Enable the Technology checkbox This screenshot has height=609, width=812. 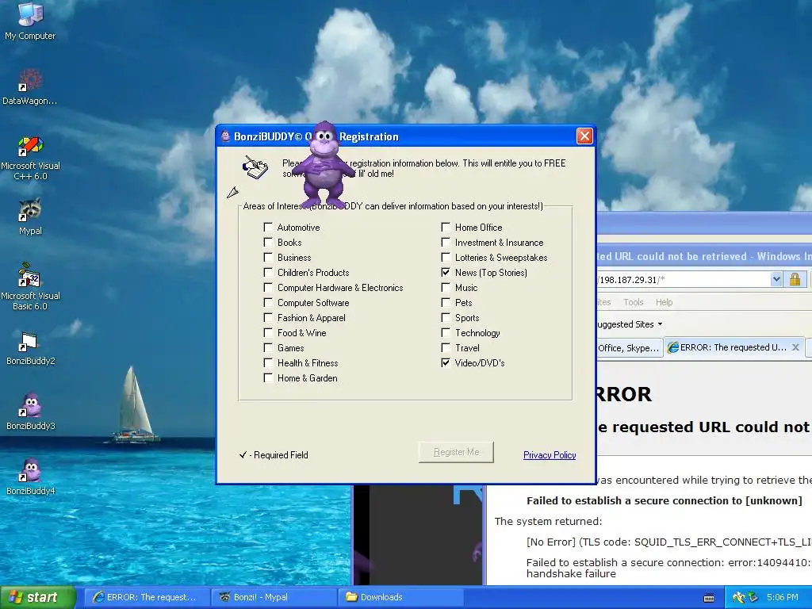click(x=446, y=332)
